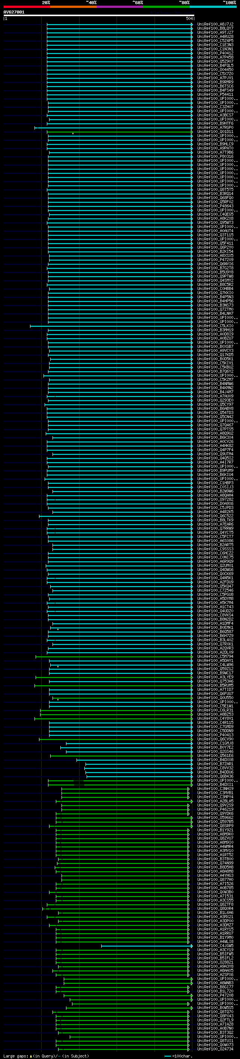Image resolution: width=240 pixels, height=1059 pixels.
Task: Select the hit label UniRef100_C5M794
Action: [x=215, y=657]
